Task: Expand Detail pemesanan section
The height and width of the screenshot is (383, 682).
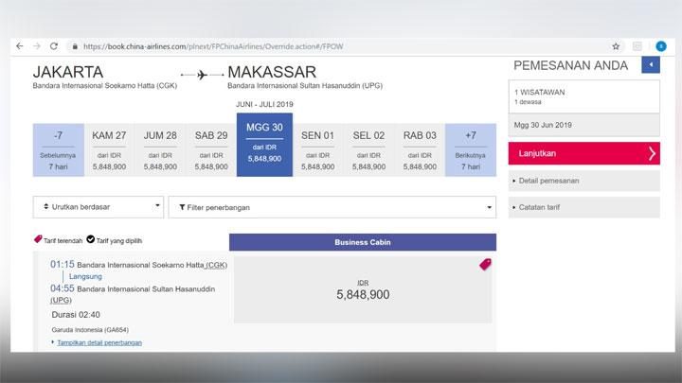Action: pyautogui.click(x=547, y=180)
